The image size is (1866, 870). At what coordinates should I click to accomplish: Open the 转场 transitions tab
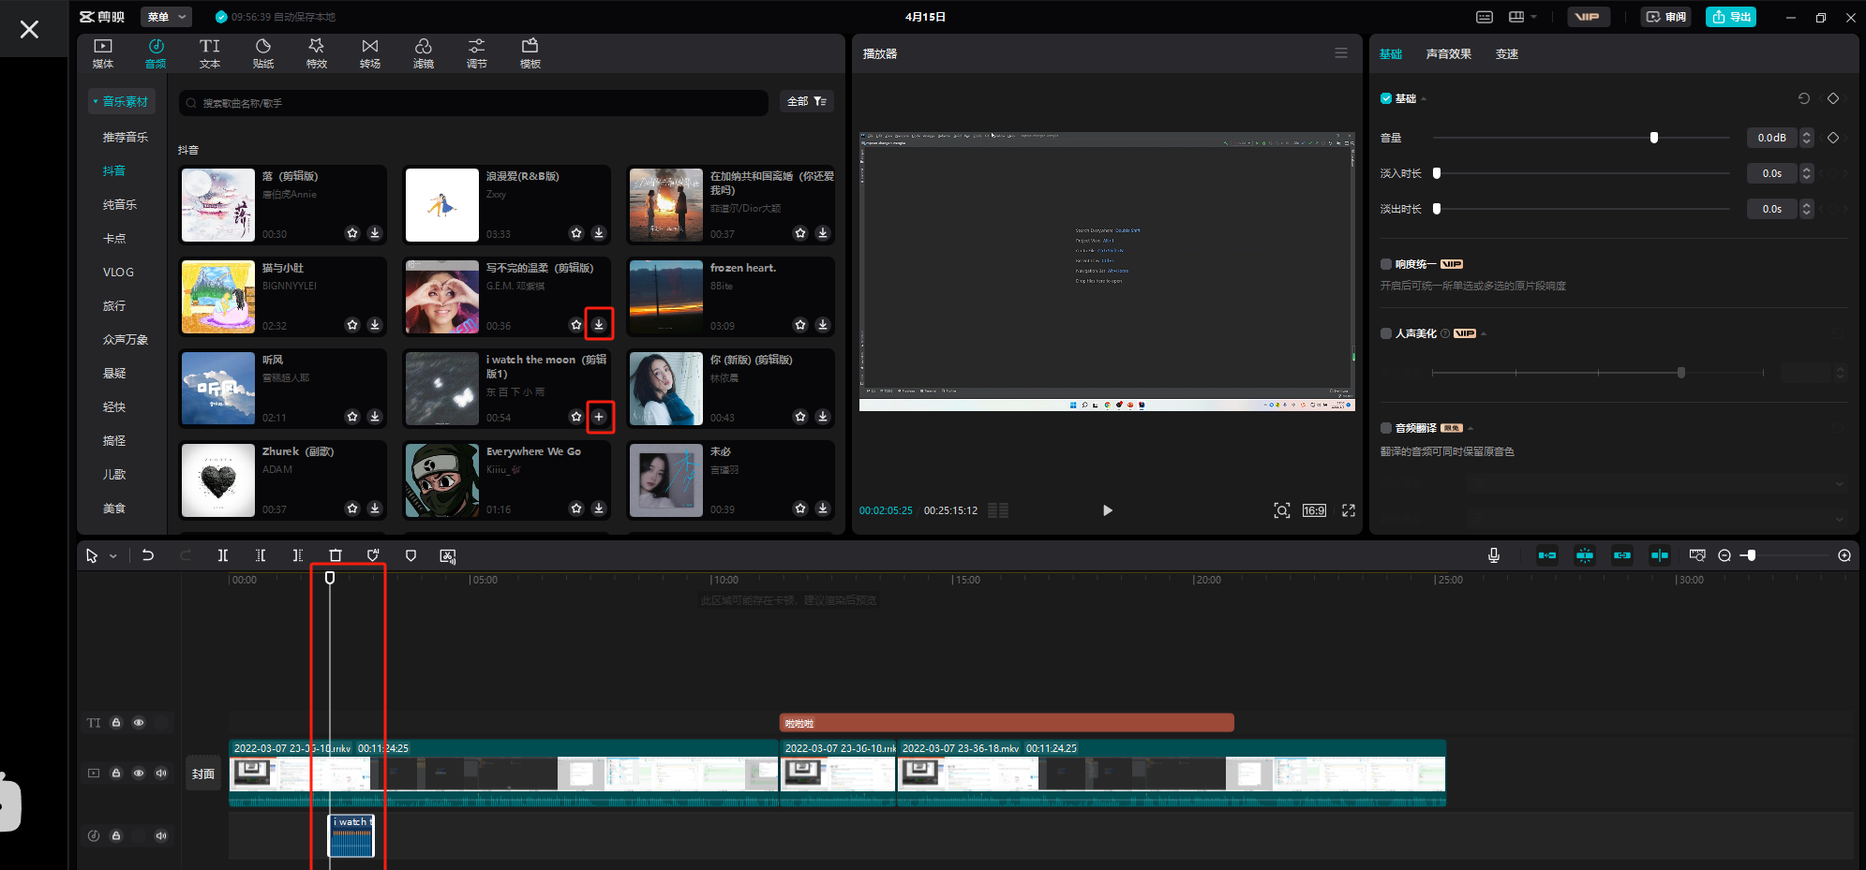[x=370, y=53]
